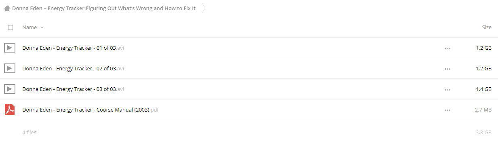Open Energy Tracker - 02 of 03.avi file
The width and height of the screenshot is (498, 152).
point(73,69)
